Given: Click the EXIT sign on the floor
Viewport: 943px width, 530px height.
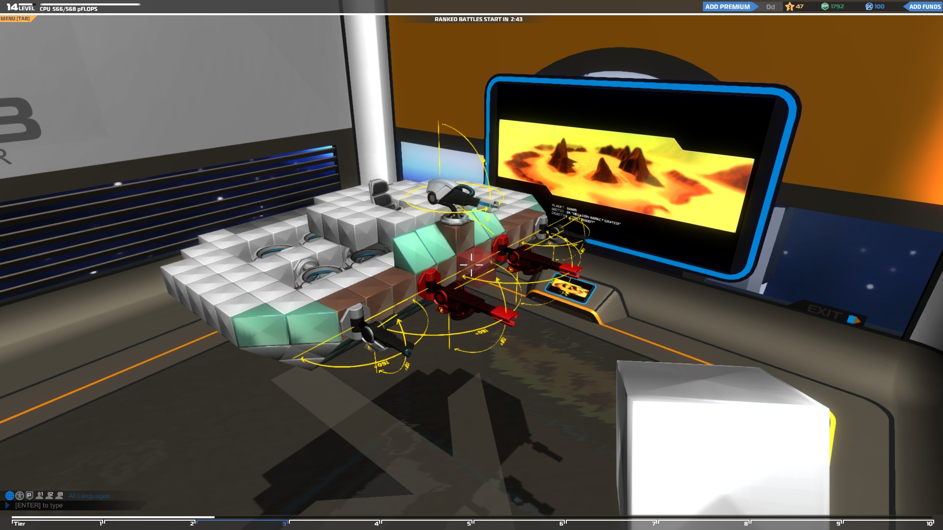Looking at the screenshot, I should point(833,314).
